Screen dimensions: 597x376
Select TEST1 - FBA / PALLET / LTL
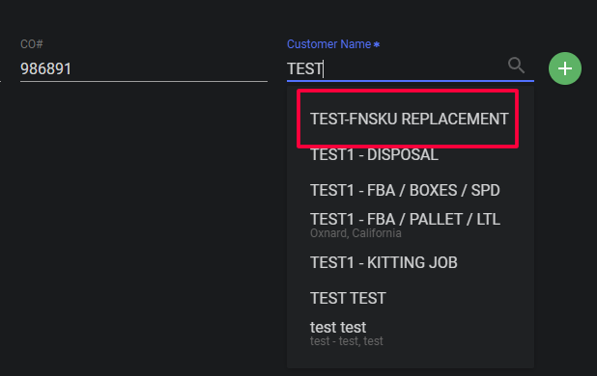click(x=411, y=226)
